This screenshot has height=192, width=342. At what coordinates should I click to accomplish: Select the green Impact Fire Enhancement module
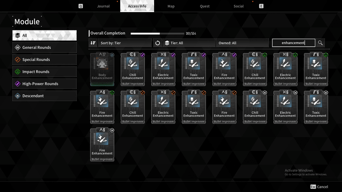tap(102, 107)
